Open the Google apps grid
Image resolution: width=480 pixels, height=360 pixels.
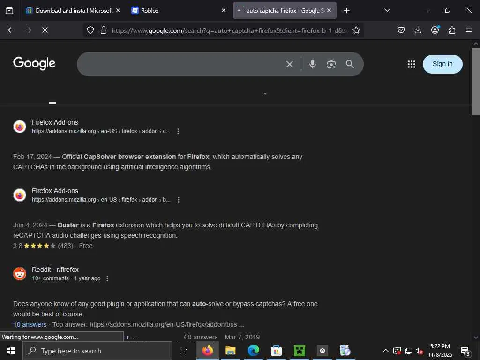[x=412, y=64]
